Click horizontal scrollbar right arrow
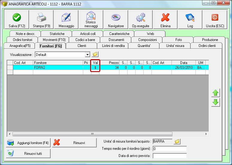The width and height of the screenshot is (232, 165). 206,134
